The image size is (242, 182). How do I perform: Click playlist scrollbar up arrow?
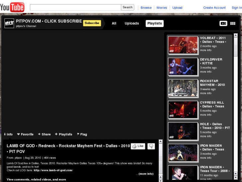point(236,35)
